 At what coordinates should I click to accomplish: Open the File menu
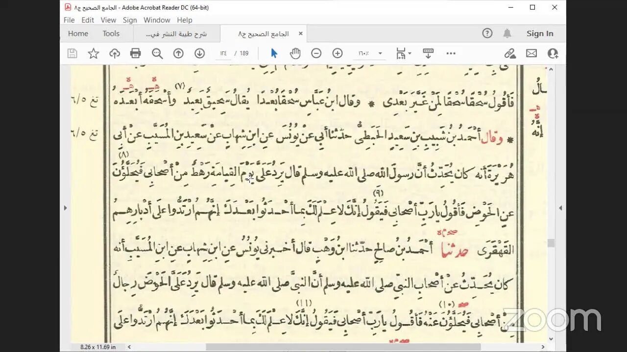click(69, 20)
